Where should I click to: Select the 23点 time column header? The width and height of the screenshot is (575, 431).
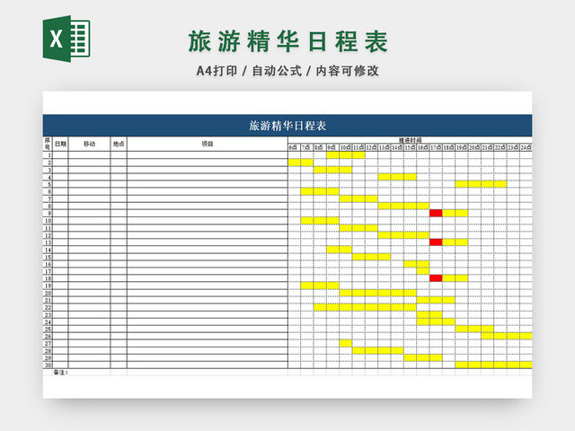[x=513, y=147]
